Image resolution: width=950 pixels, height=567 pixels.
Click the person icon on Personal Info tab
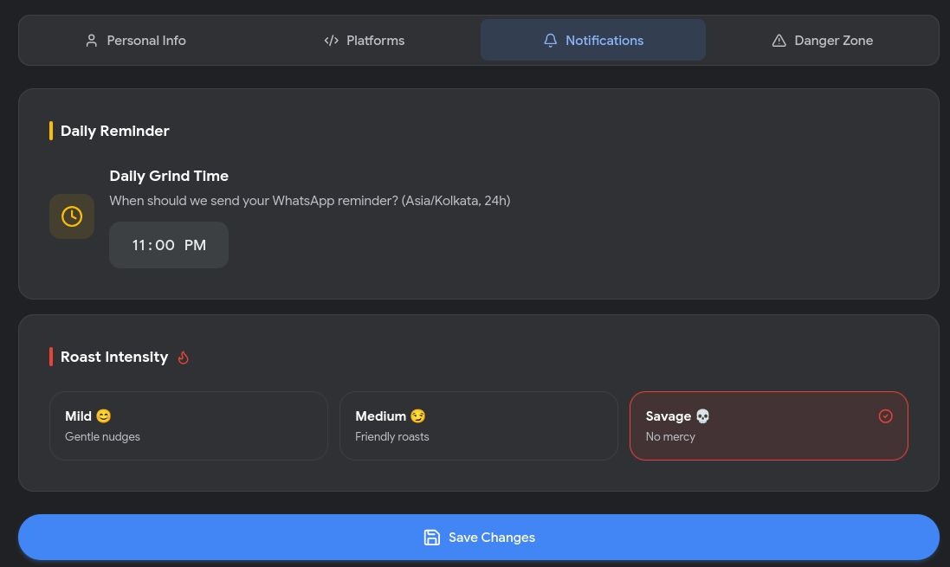(x=92, y=40)
